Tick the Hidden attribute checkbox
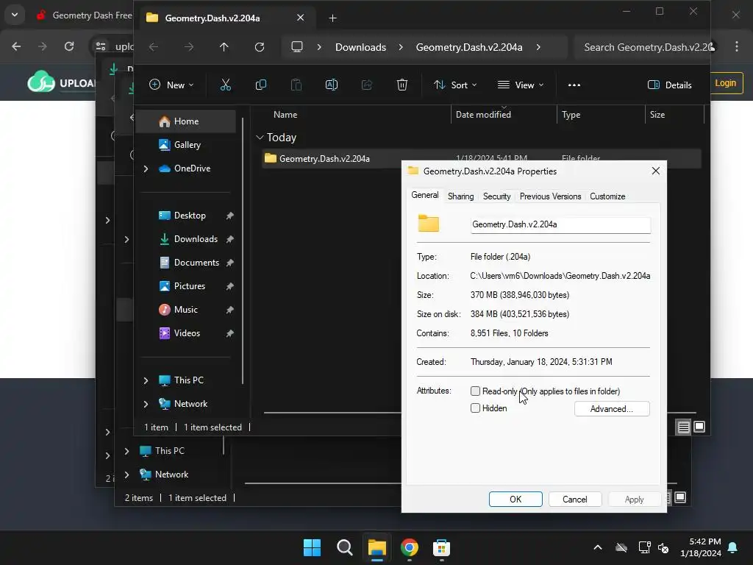The width and height of the screenshot is (753, 565). tap(476, 408)
